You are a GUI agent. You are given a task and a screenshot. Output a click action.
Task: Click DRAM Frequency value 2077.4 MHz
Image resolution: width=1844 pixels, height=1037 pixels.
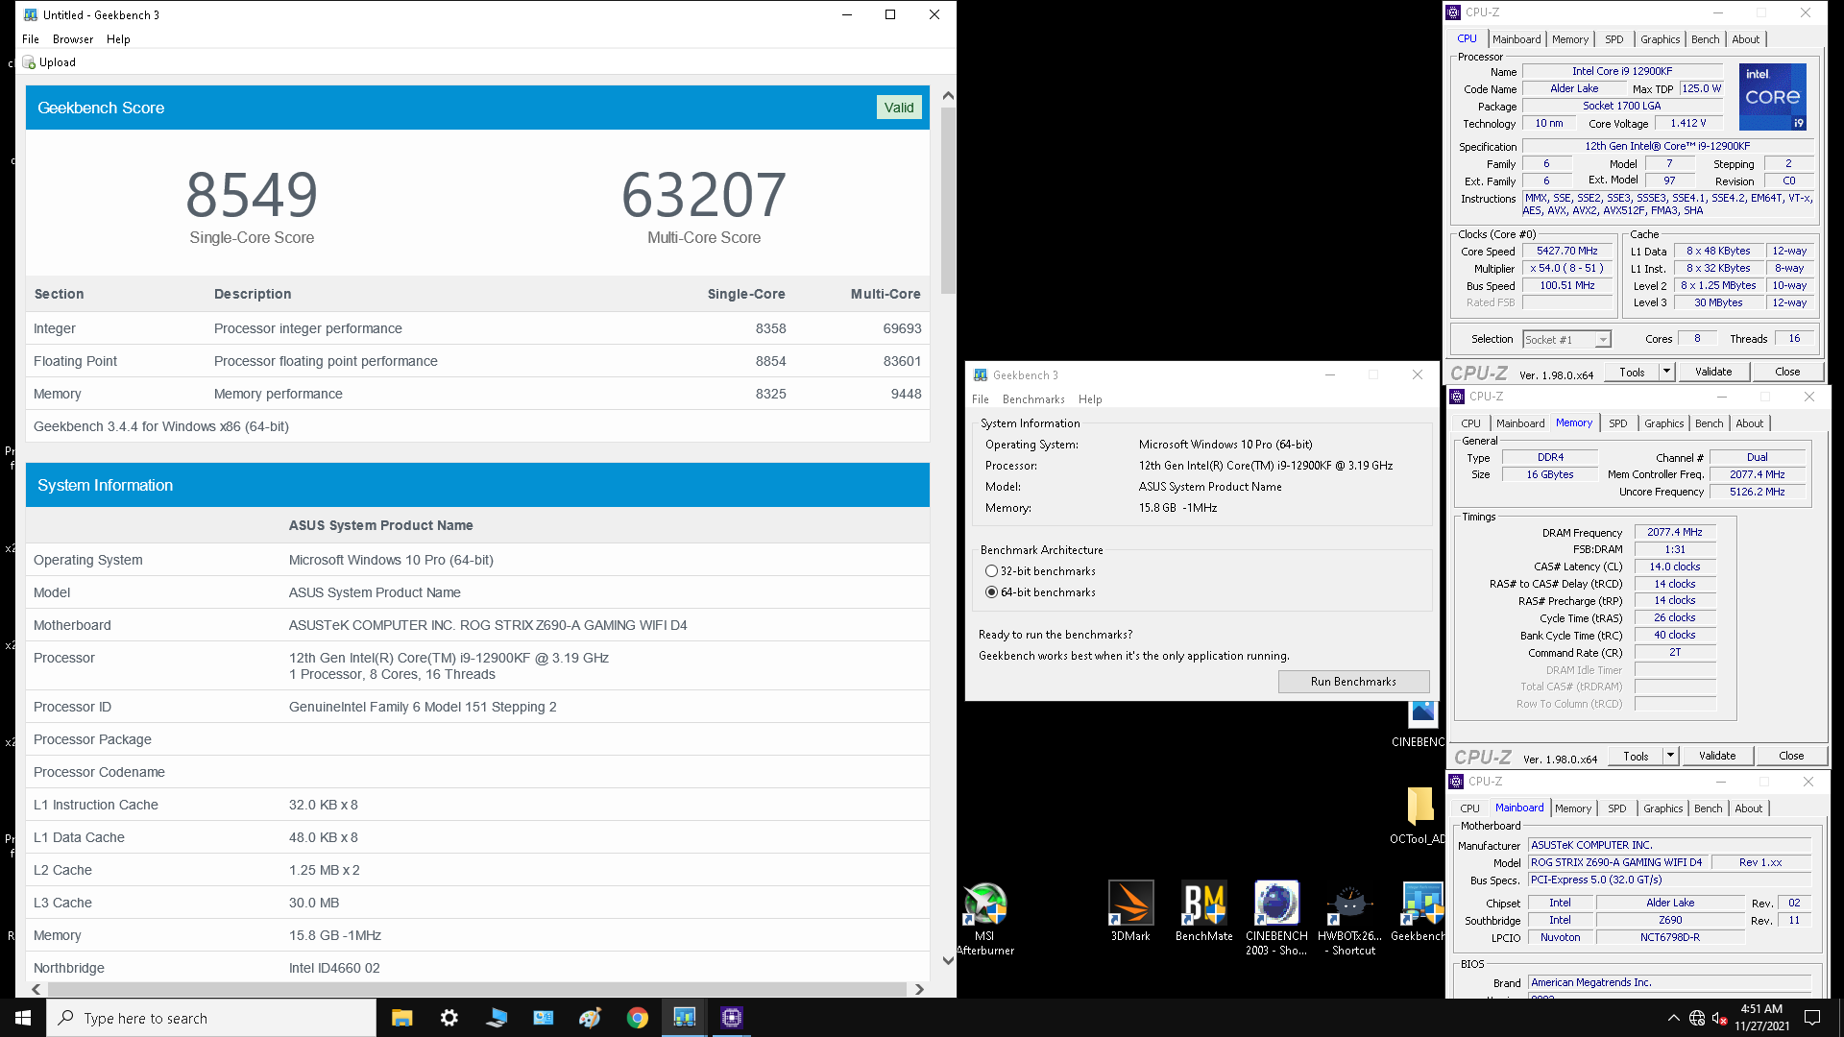pos(1675,532)
